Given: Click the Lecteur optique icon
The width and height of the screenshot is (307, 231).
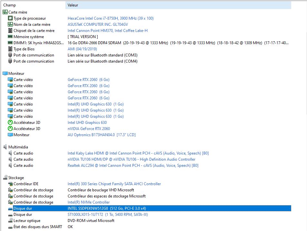Looking at the screenshot, I should click(10, 221).
